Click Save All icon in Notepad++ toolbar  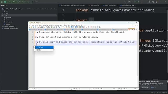36,27
